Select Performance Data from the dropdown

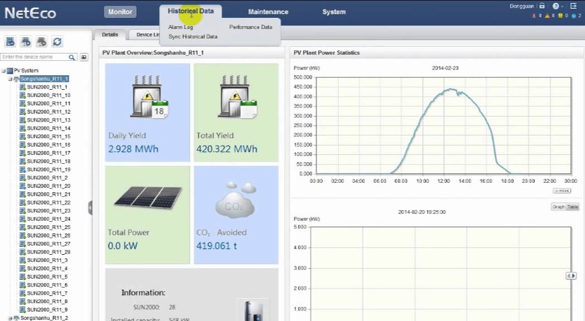[250, 27]
